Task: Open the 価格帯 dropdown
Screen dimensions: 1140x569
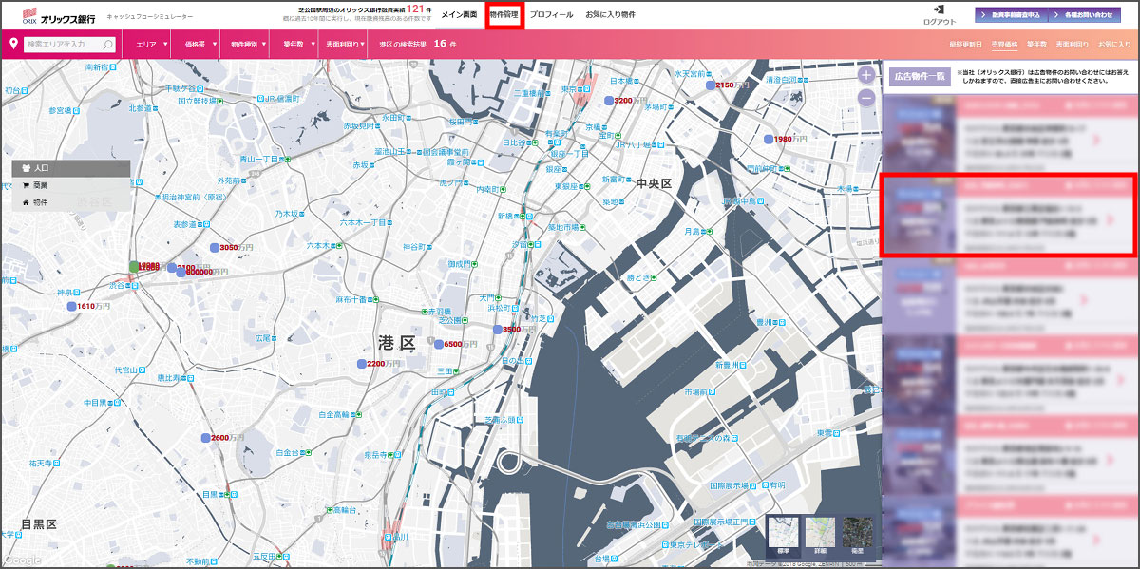Action: coord(196,44)
